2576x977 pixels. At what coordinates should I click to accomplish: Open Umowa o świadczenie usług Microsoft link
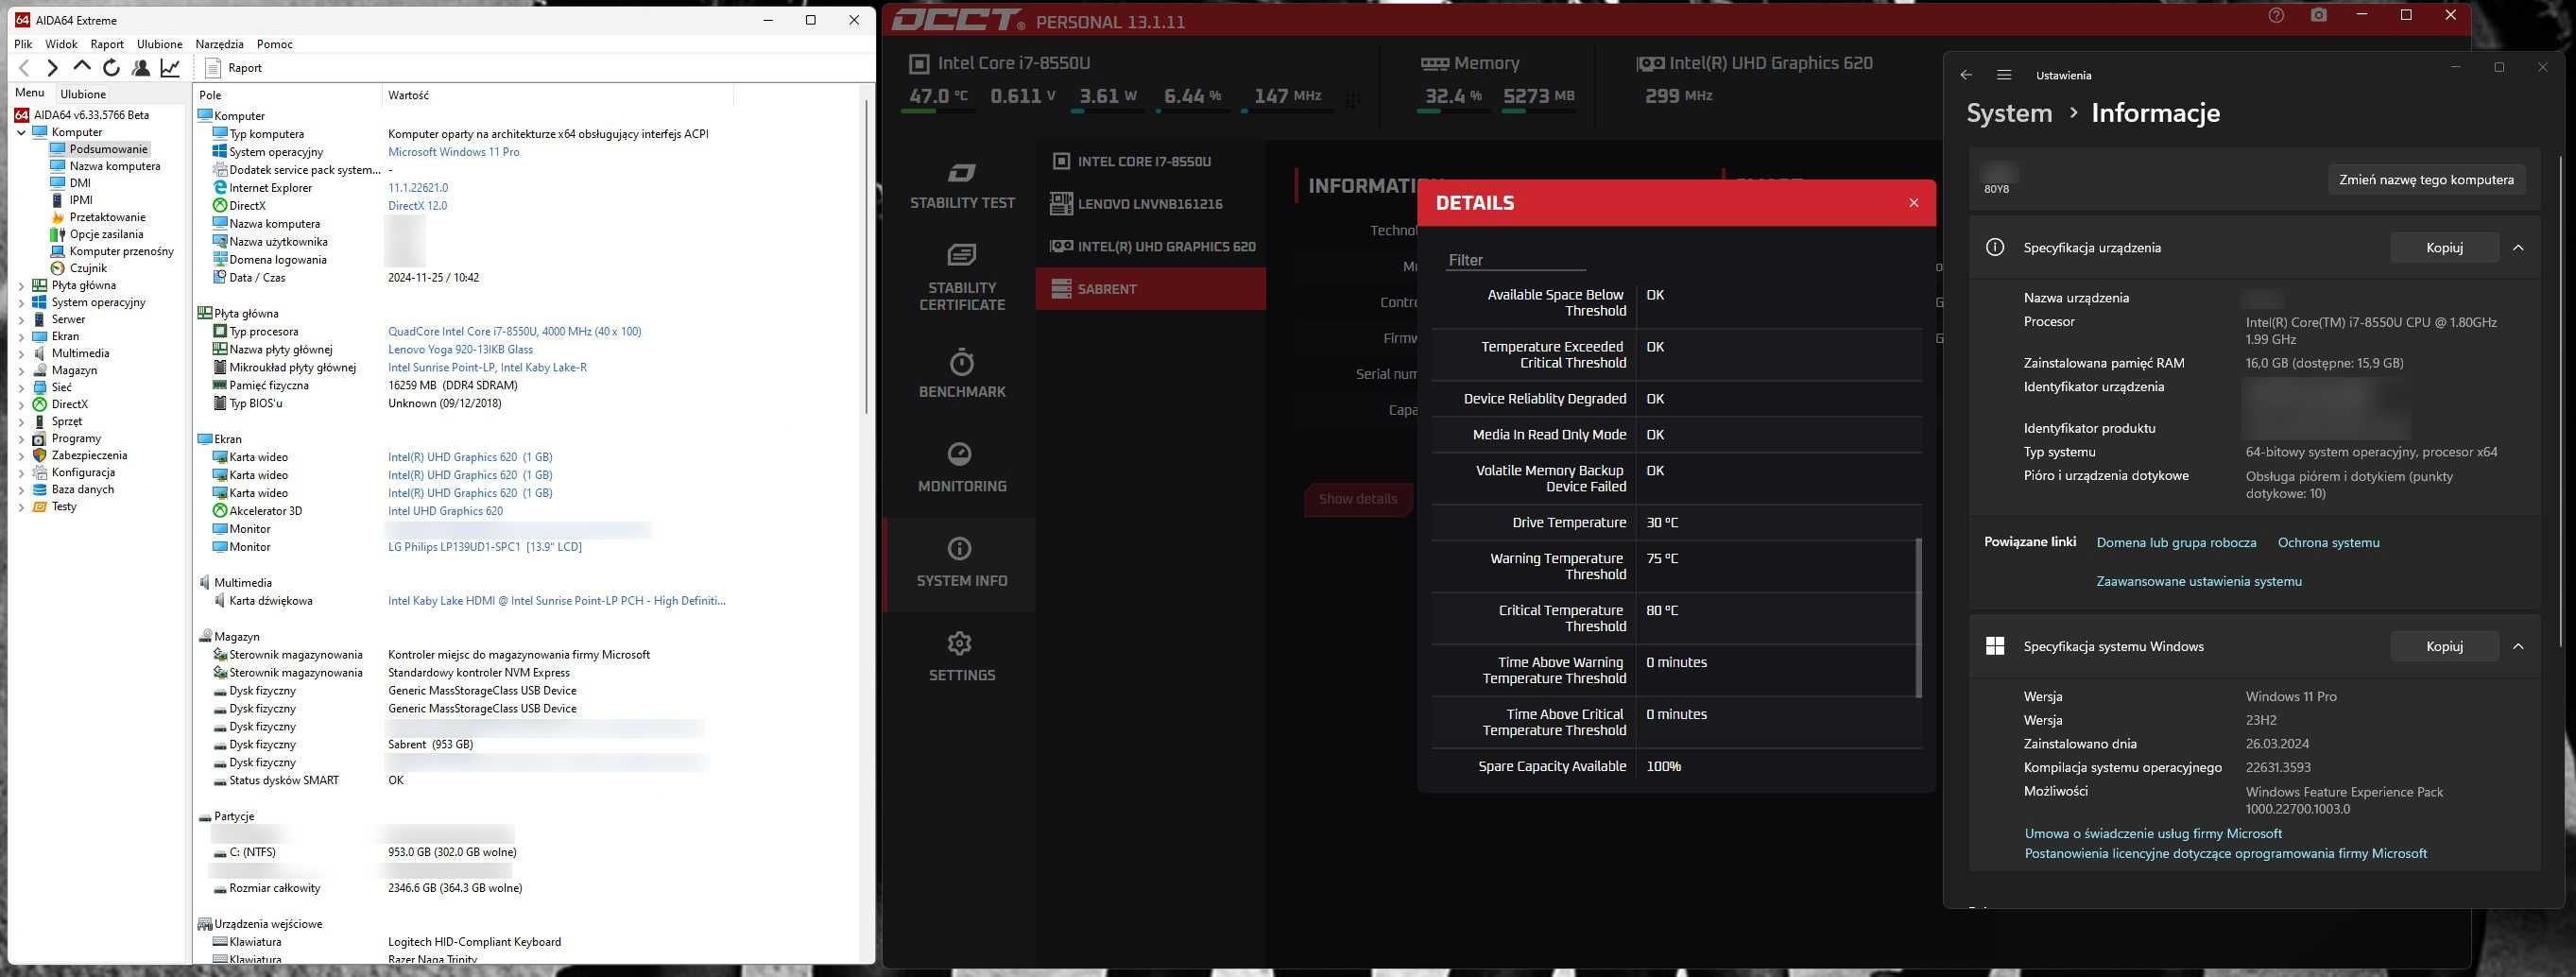(x=2153, y=833)
